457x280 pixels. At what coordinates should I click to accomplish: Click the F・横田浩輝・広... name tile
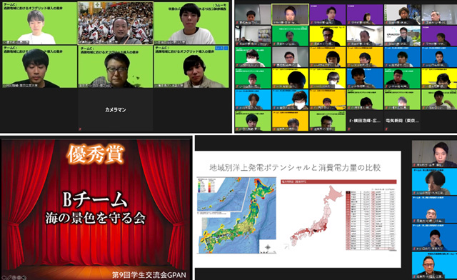tap(365, 121)
